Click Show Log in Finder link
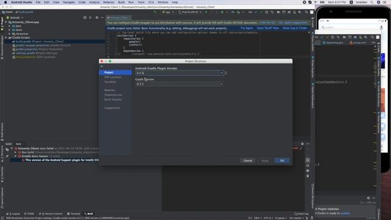Viewport: 391px width, 220px height. click(x=294, y=28)
